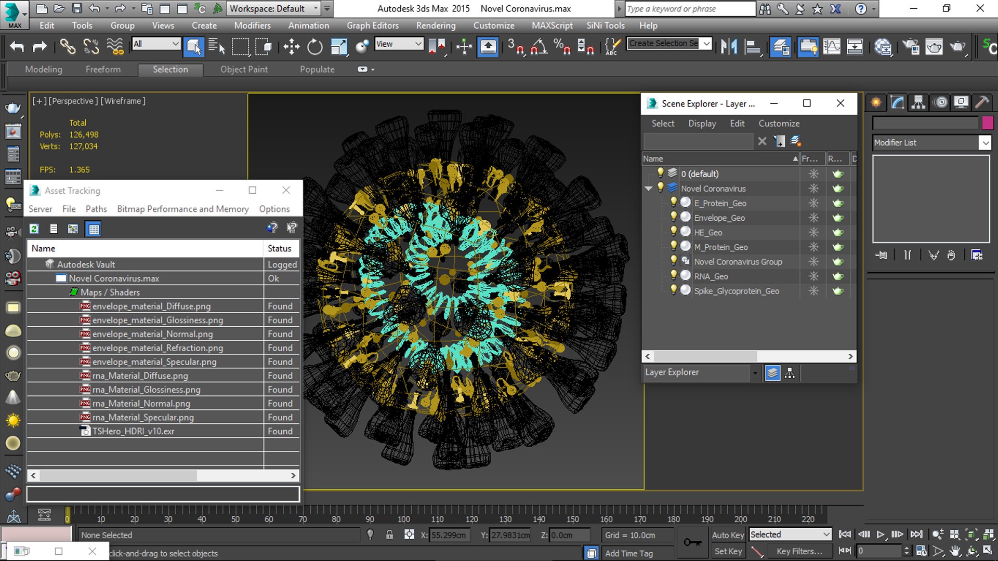Image resolution: width=998 pixels, height=561 pixels.
Task: Toggle visibility bulb of RNA_Geo layer item
Action: click(x=674, y=275)
